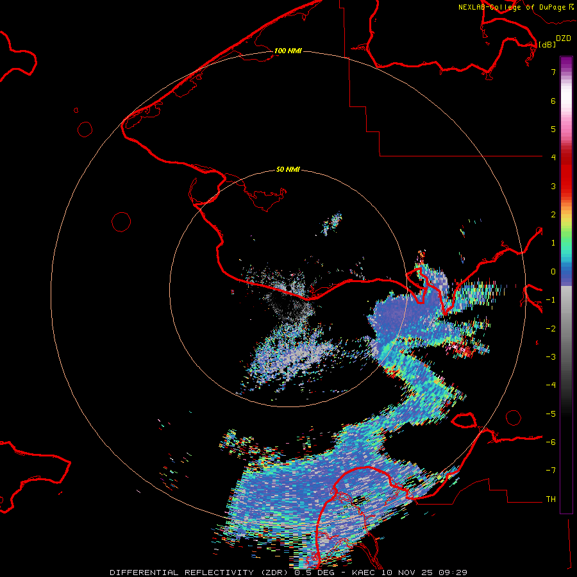Screen dimensions: 577x577
Task: Click the '2' tick label on the scale
Action: tap(553, 215)
